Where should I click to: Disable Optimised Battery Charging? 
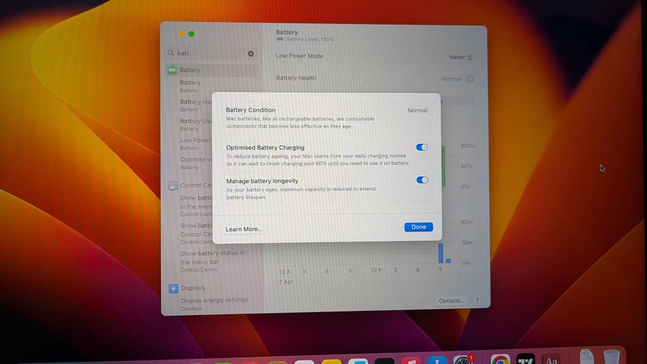click(422, 147)
